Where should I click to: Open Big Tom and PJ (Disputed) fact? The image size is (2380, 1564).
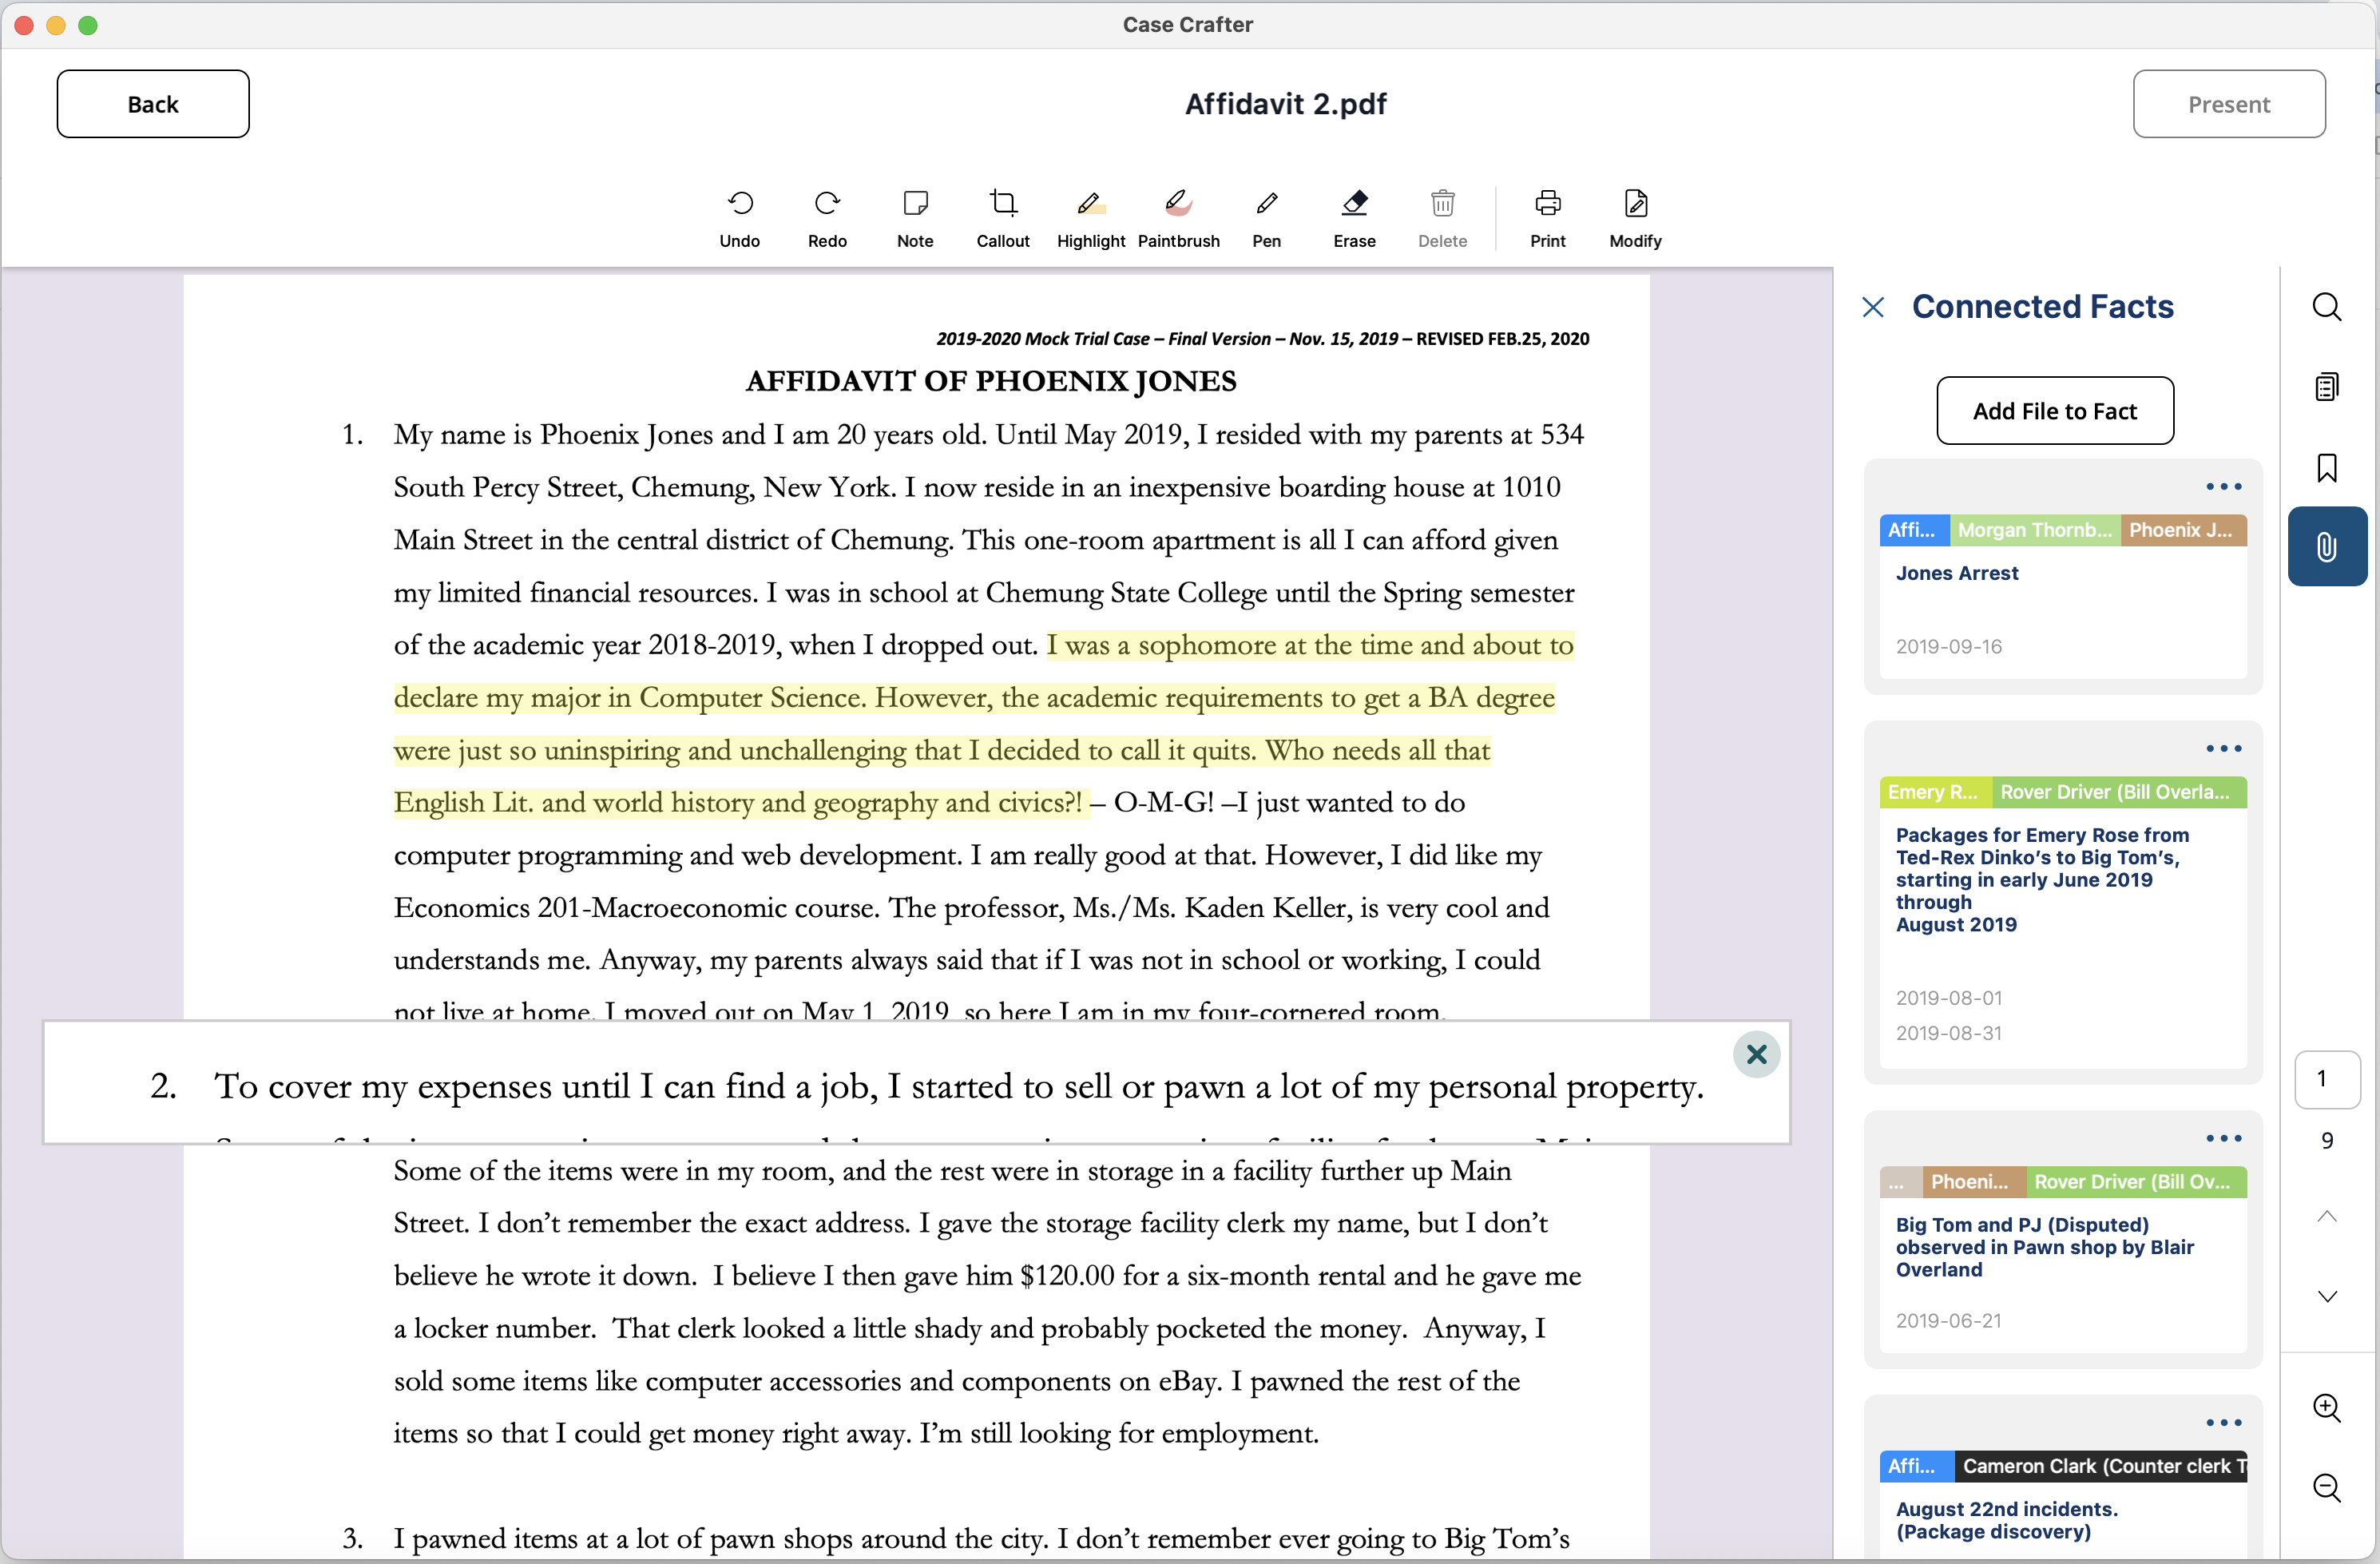click(2044, 1247)
